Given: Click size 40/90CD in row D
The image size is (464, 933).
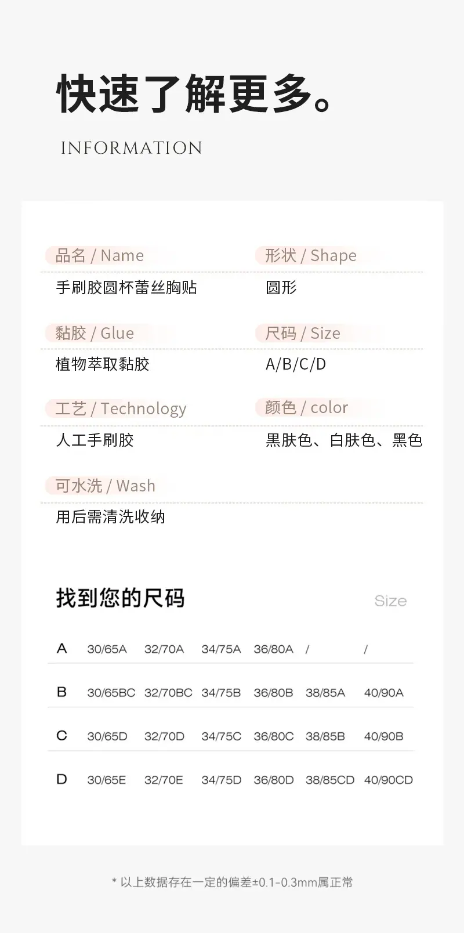Looking at the screenshot, I should (389, 780).
